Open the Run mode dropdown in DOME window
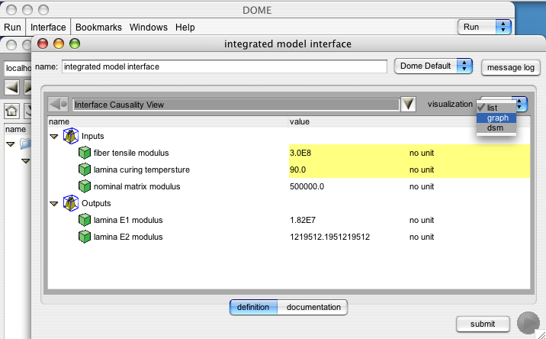546x339 pixels. point(484,27)
